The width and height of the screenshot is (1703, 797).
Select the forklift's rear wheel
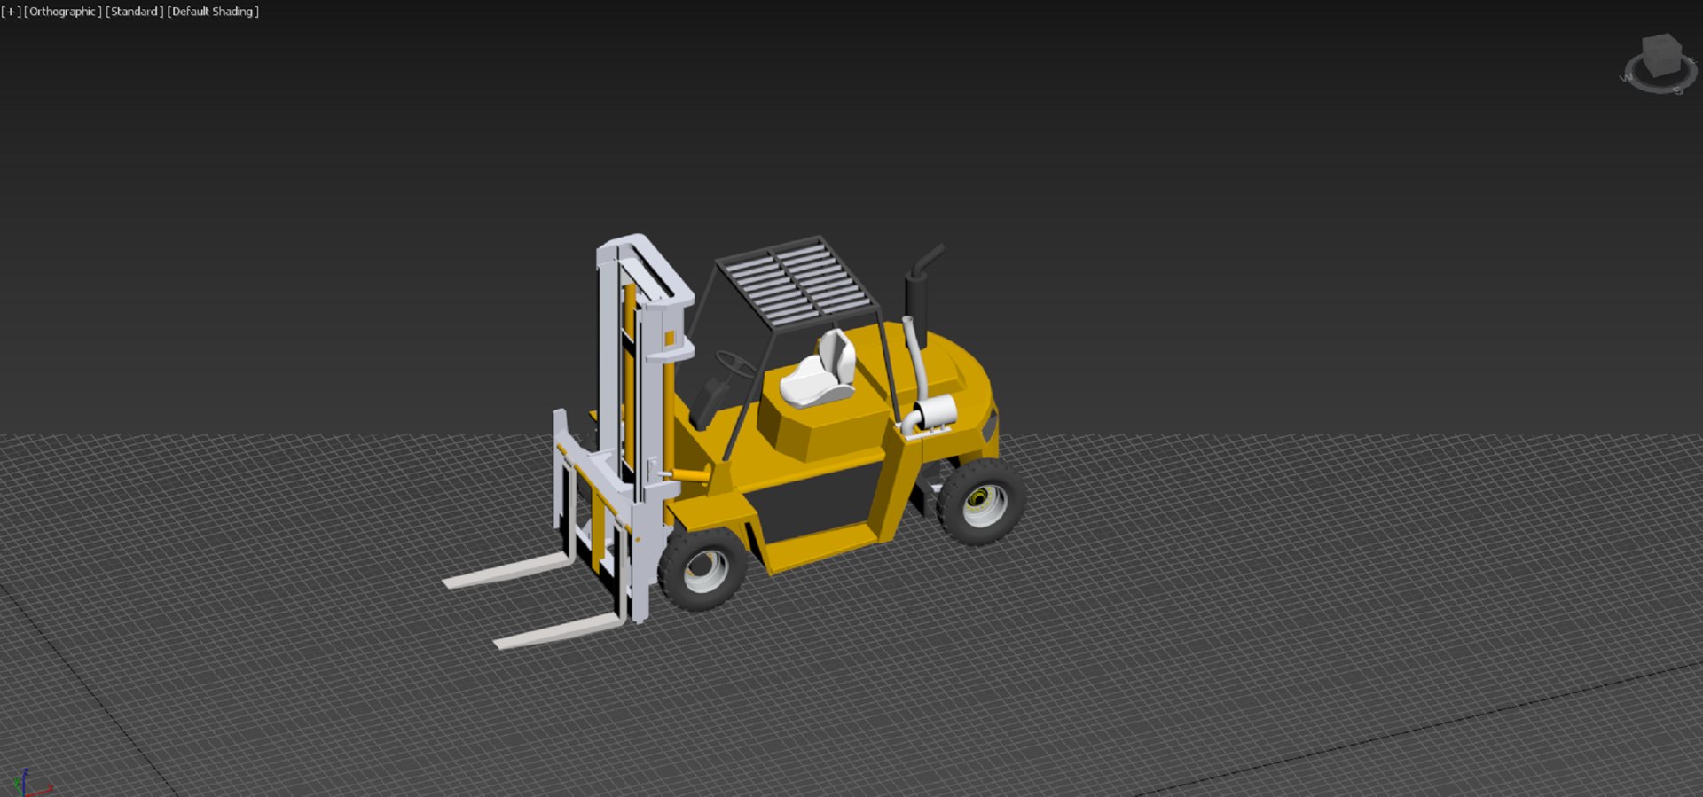pos(982,502)
